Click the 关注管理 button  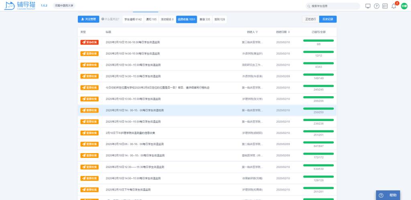tap(88, 19)
